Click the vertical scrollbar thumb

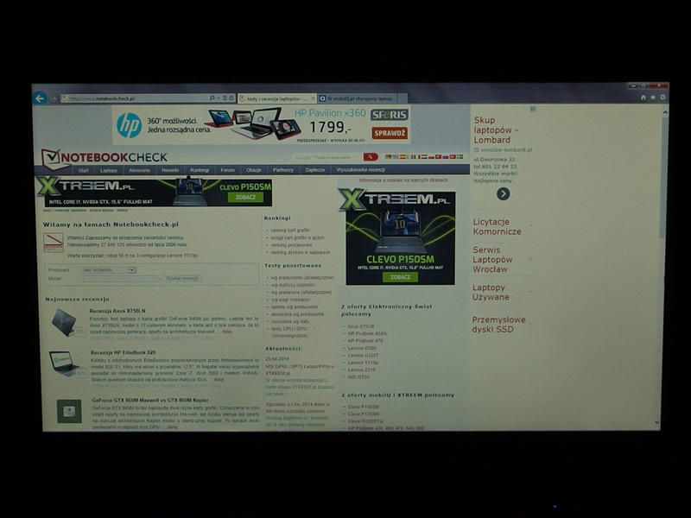663,176
